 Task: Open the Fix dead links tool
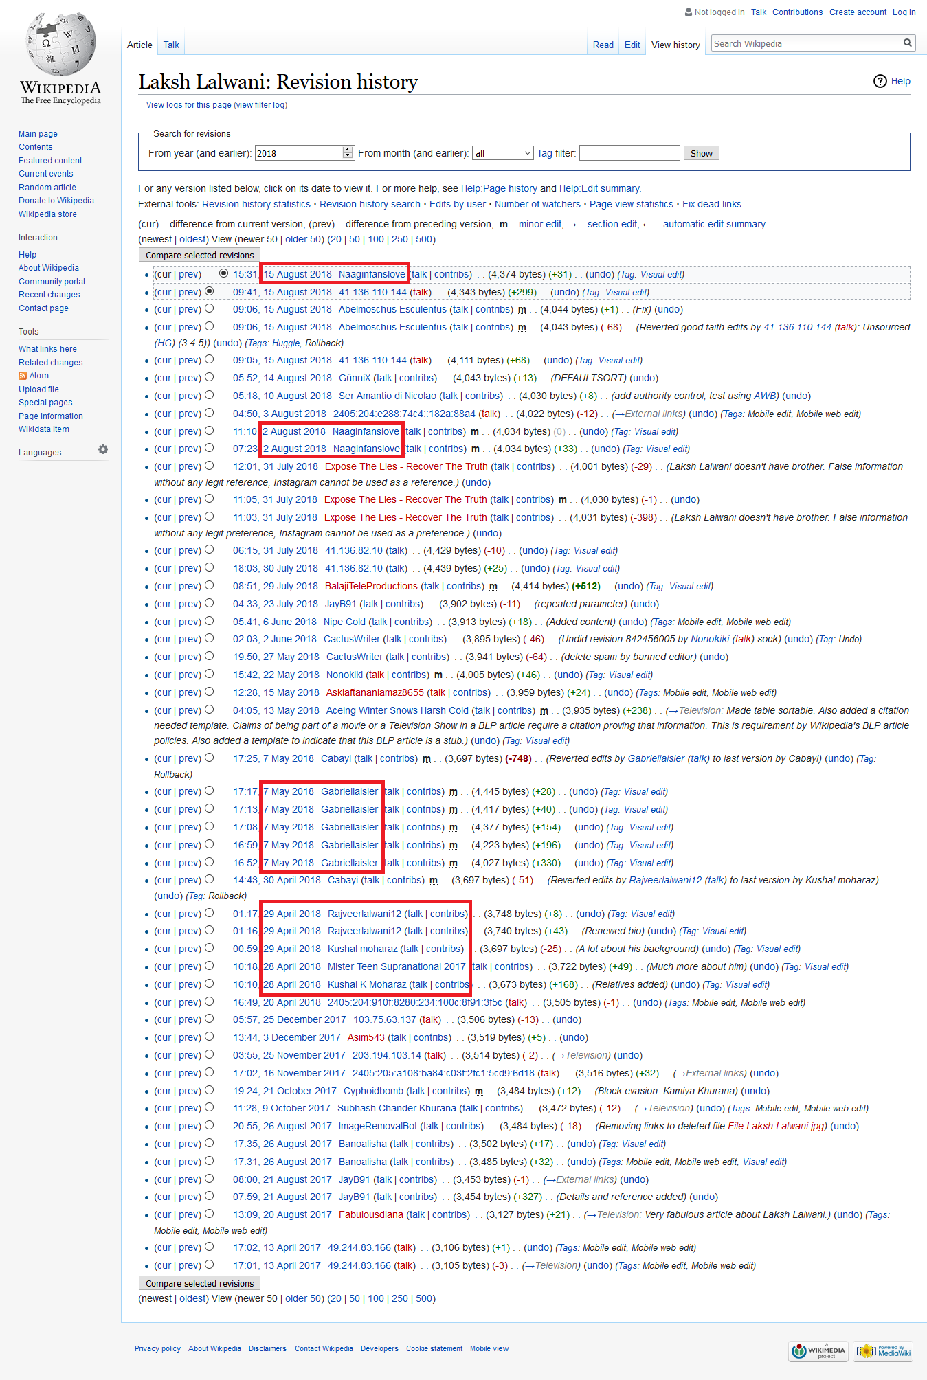tap(711, 204)
